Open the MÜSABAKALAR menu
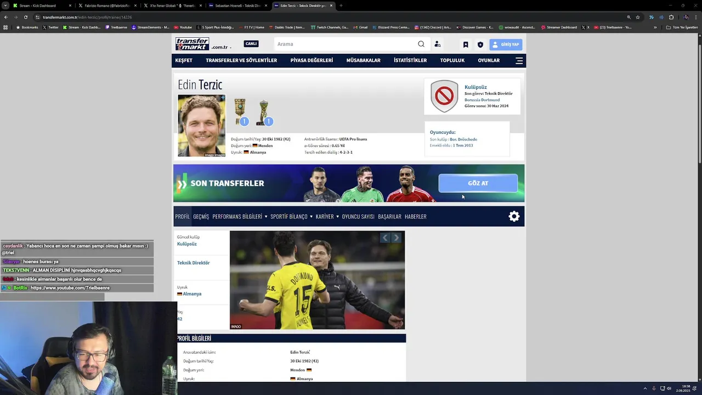Screen dimensions: 702x395 click(x=363, y=60)
